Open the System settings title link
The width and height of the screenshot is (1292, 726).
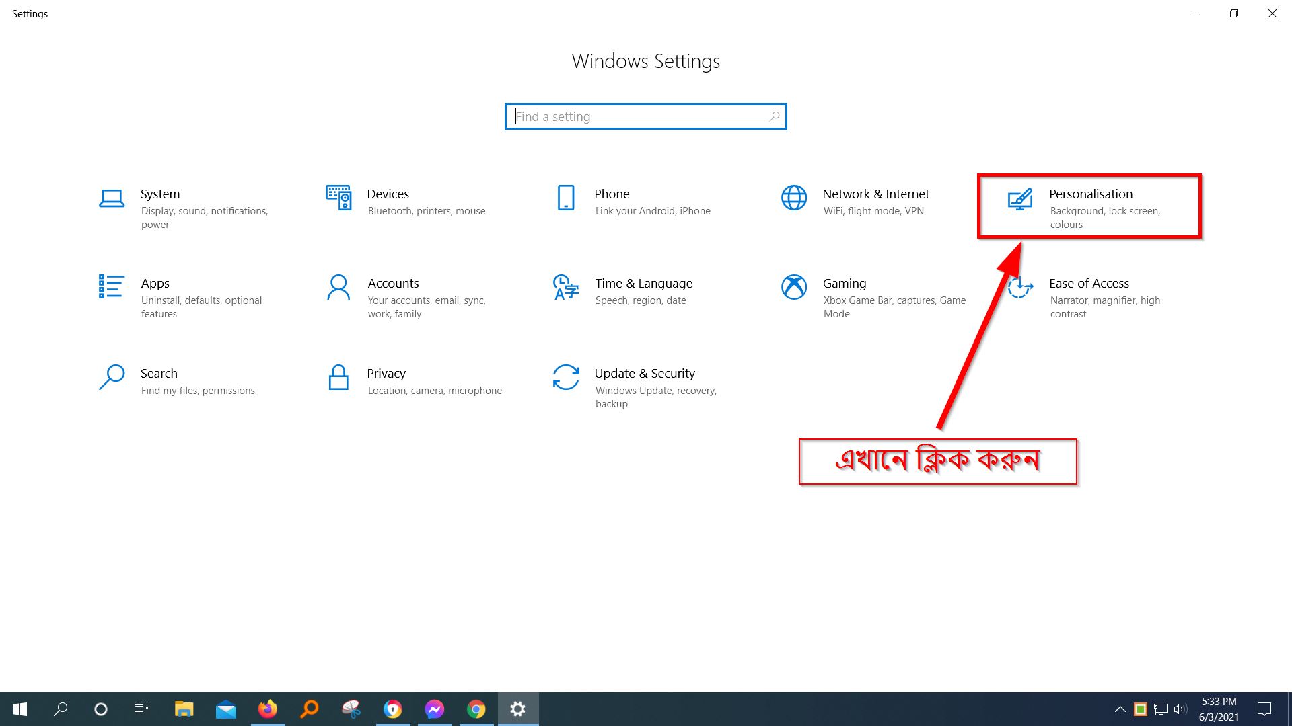tap(160, 194)
